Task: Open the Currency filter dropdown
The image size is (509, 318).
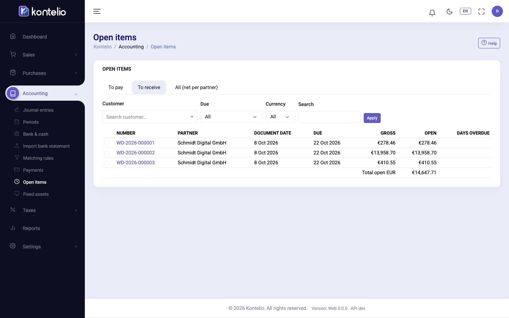Action: pos(280,117)
